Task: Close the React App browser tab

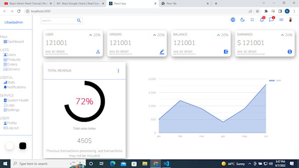Action: (x=155, y=4)
